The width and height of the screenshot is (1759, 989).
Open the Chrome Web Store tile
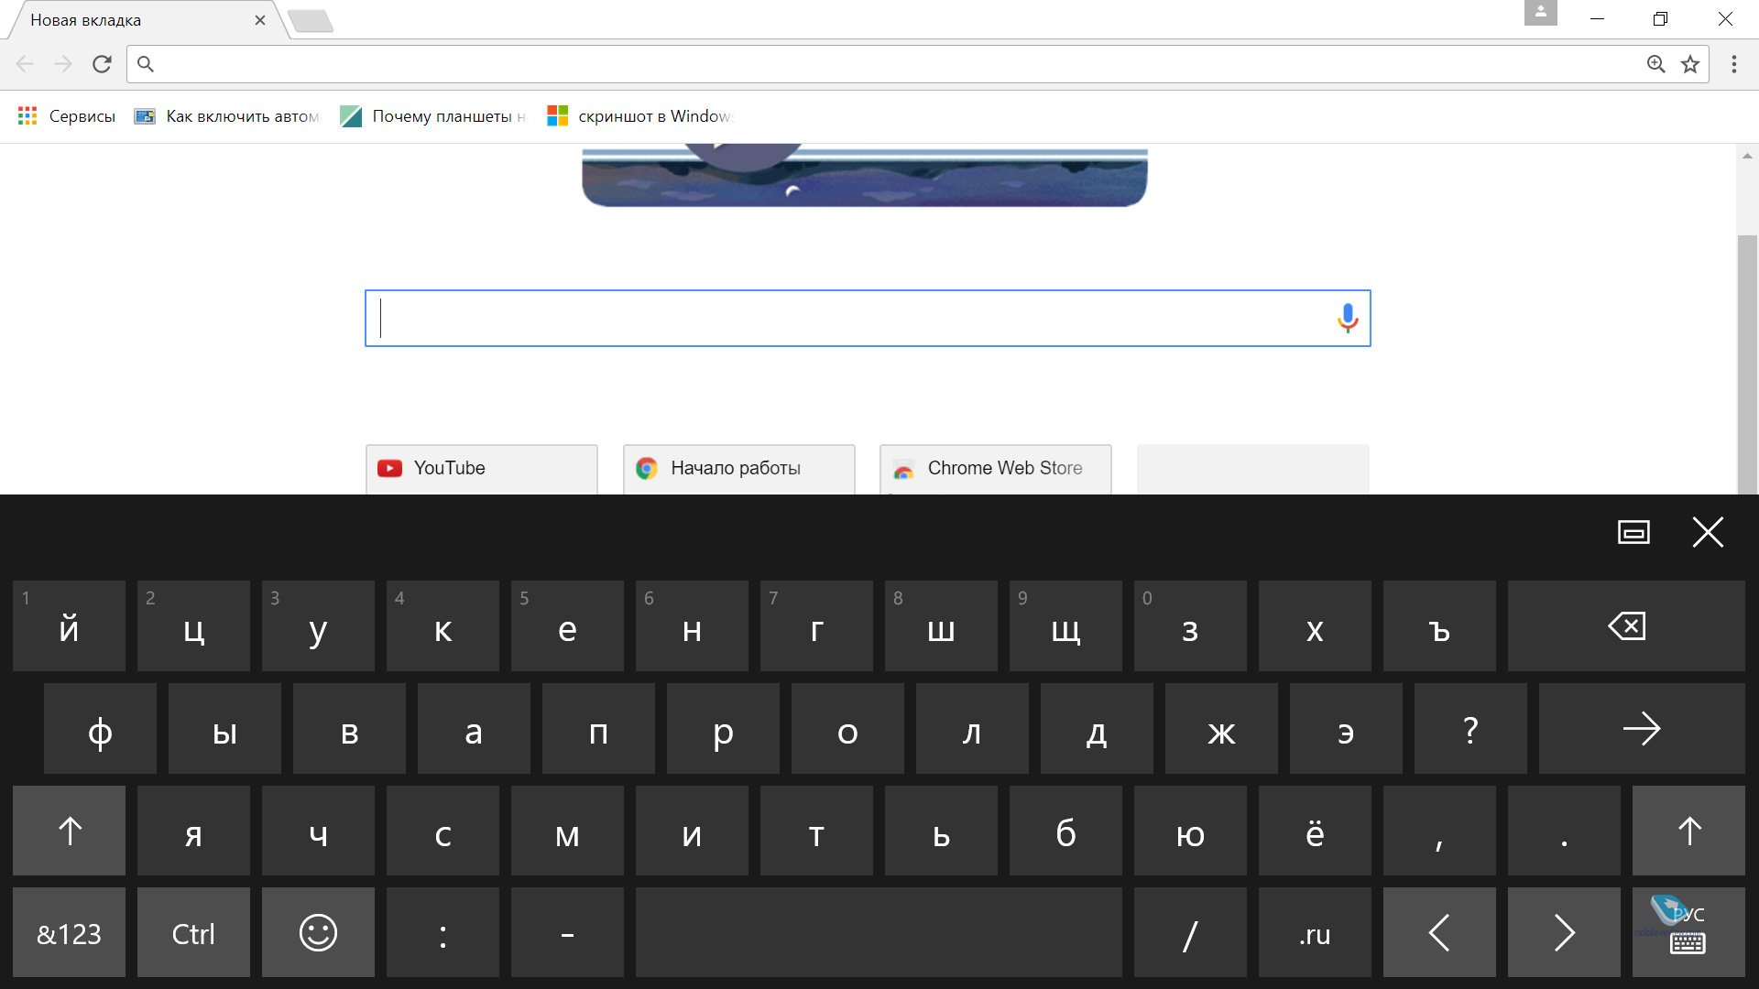pyautogui.click(x=995, y=468)
